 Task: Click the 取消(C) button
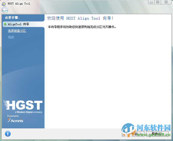[157, 134]
